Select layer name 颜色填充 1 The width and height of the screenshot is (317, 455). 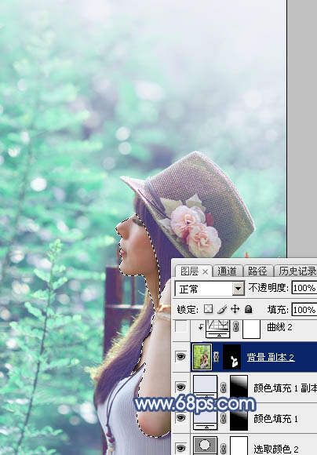(275, 419)
